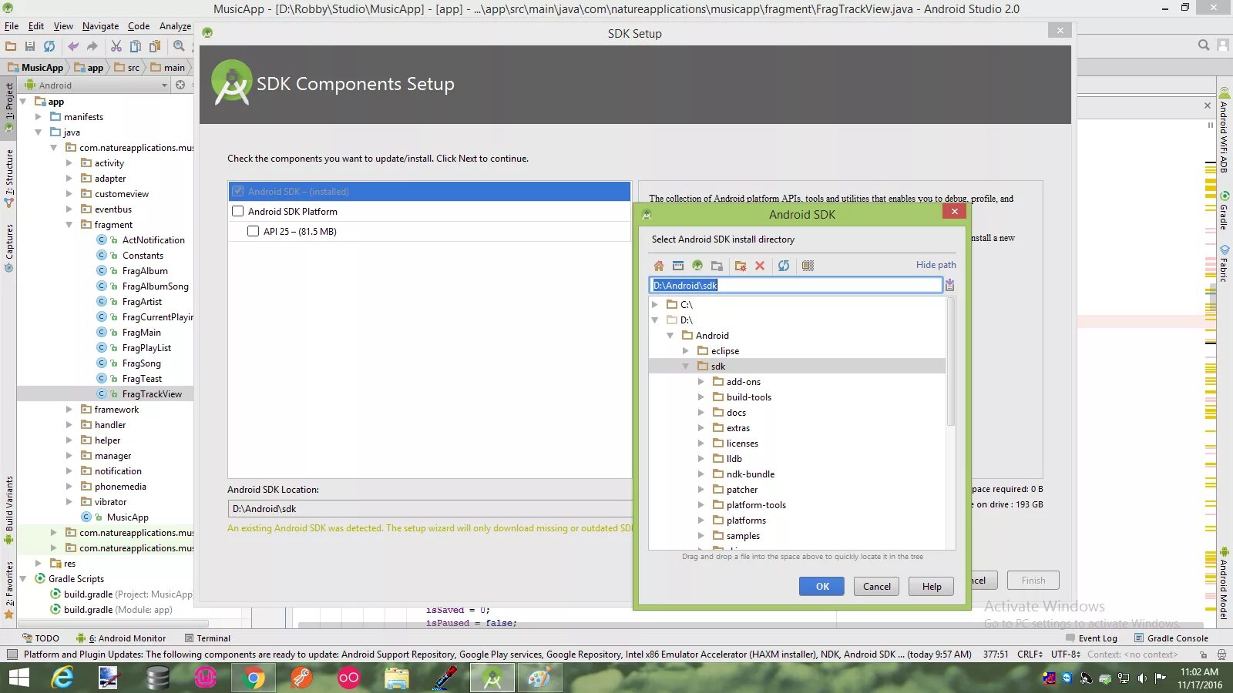Check the API 25 (81.5 MB) checkbox
The height and width of the screenshot is (693, 1233).
pyautogui.click(x=253, y=231)
